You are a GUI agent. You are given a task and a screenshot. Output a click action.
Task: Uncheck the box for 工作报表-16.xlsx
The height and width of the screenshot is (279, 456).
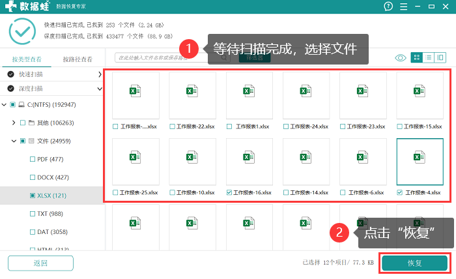(229, 192)
